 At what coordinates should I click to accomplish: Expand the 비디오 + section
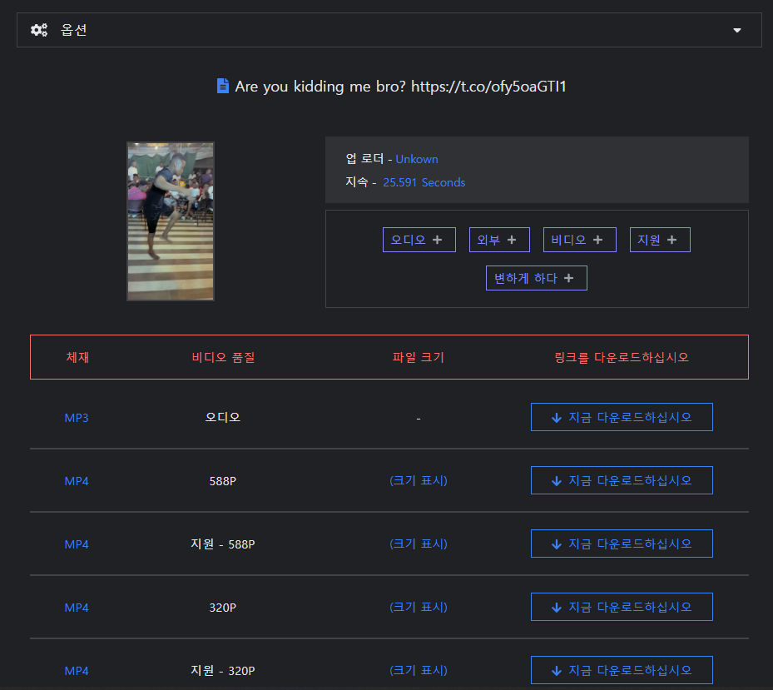coord(580,240)
